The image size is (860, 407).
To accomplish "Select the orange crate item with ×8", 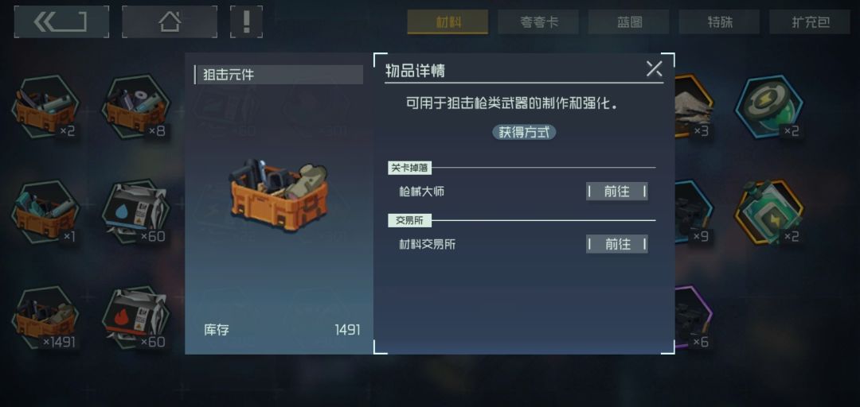I will pyautogui.click(x=136, y=107).
